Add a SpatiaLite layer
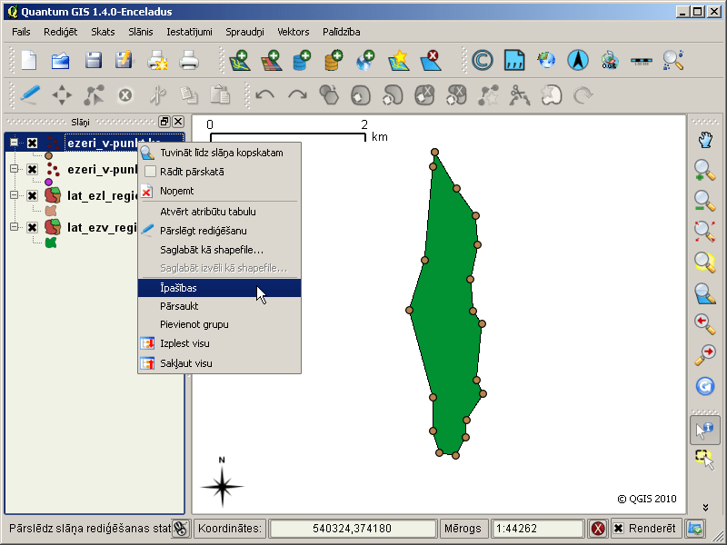Screen dimensions: 727x545 coord(334,61)
